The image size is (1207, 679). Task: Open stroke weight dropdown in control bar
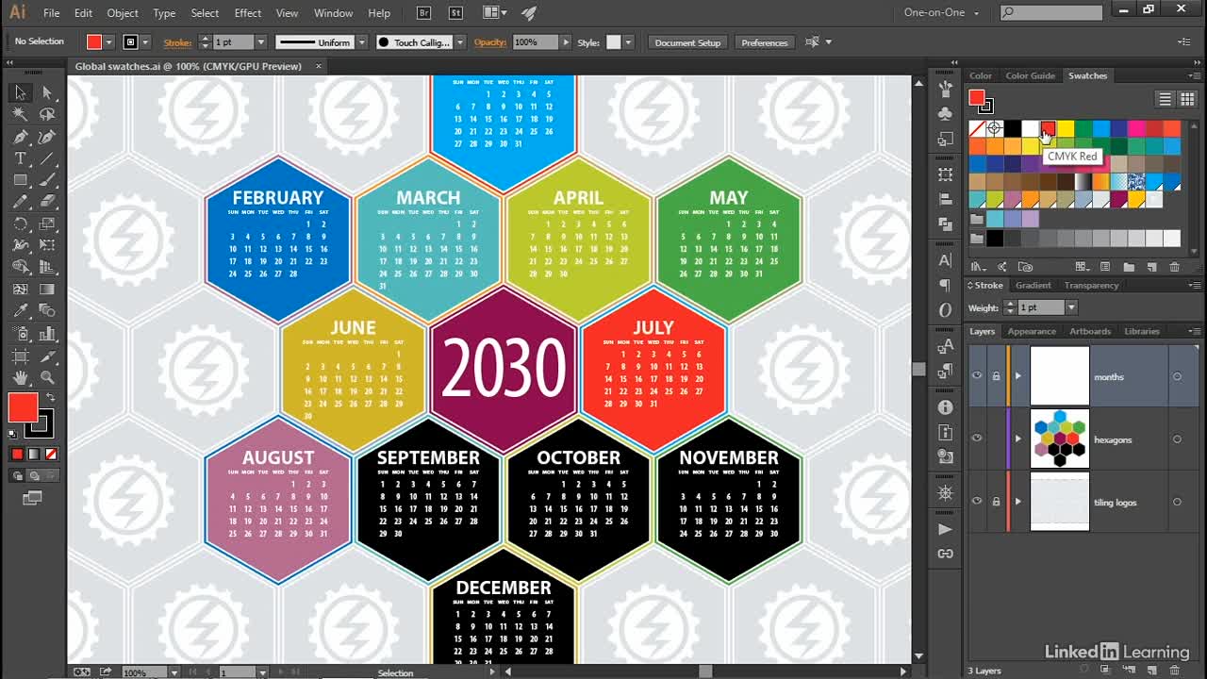click(x=261, y=42)
